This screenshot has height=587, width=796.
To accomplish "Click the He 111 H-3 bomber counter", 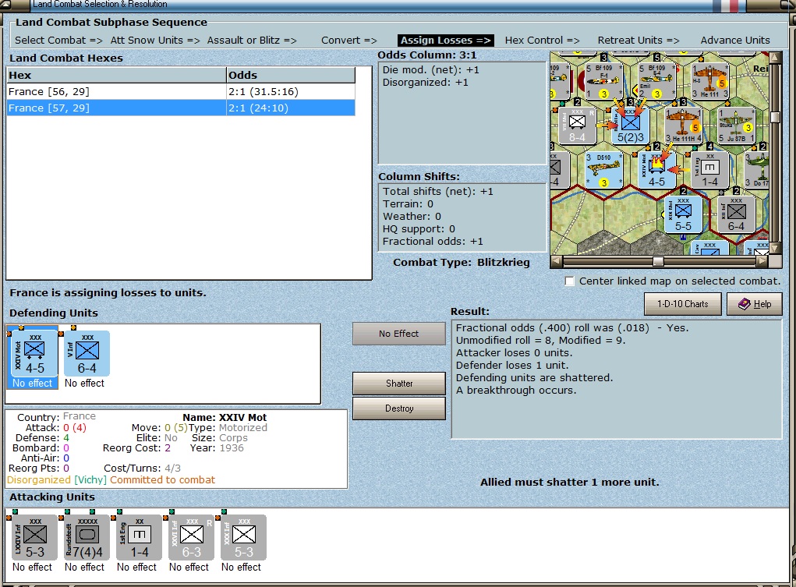I will [709, 80].
